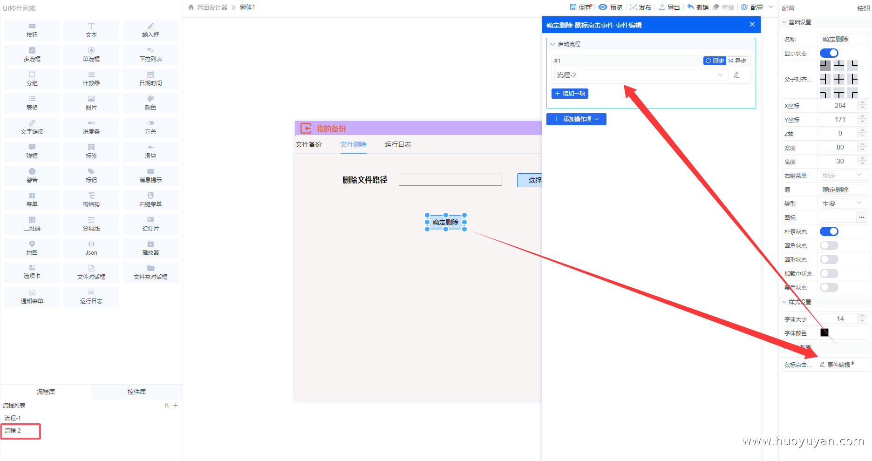Open 配置 settings in toolbar

(x=752, y=7)
